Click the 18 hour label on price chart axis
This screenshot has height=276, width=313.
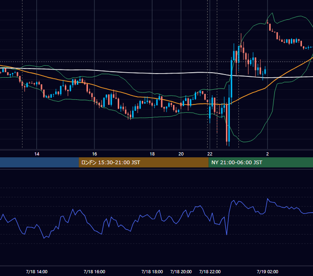click(152, 154)
